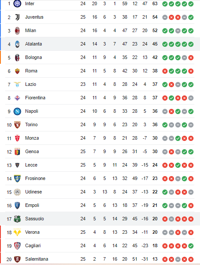
Task: Open the Roma team page
Action: [x=31, y=71]
